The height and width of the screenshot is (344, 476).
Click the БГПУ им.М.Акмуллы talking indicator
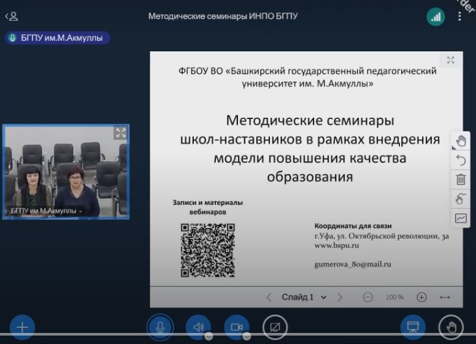tap(57, 38)
